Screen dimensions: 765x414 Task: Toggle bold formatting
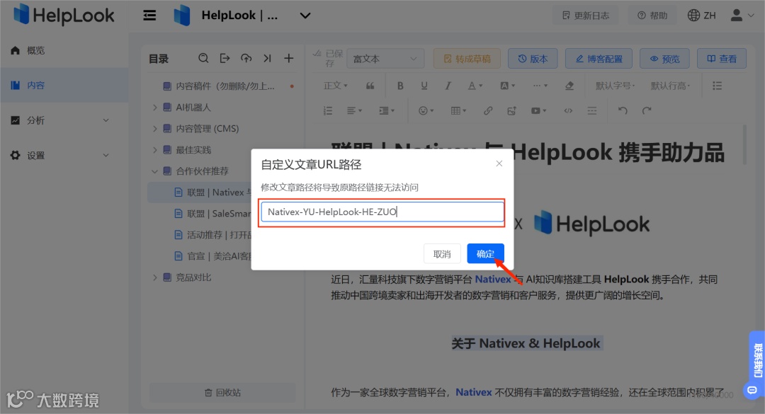click(400, 85)
